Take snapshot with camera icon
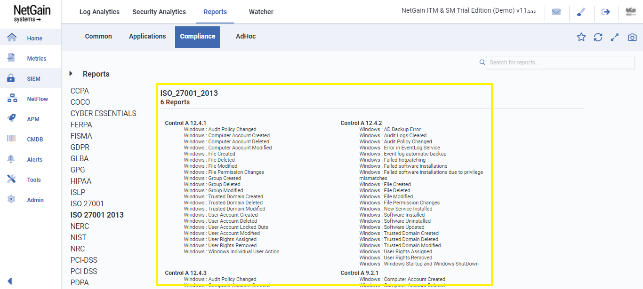This screenshot has height=289, width=643. tap(632, 37)
